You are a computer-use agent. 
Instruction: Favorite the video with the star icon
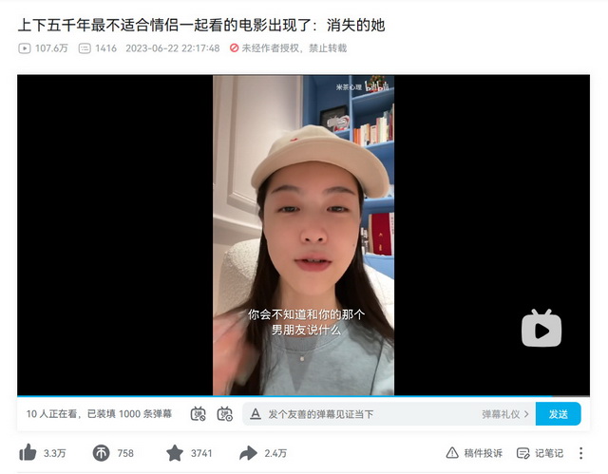[x=175, y=453]
